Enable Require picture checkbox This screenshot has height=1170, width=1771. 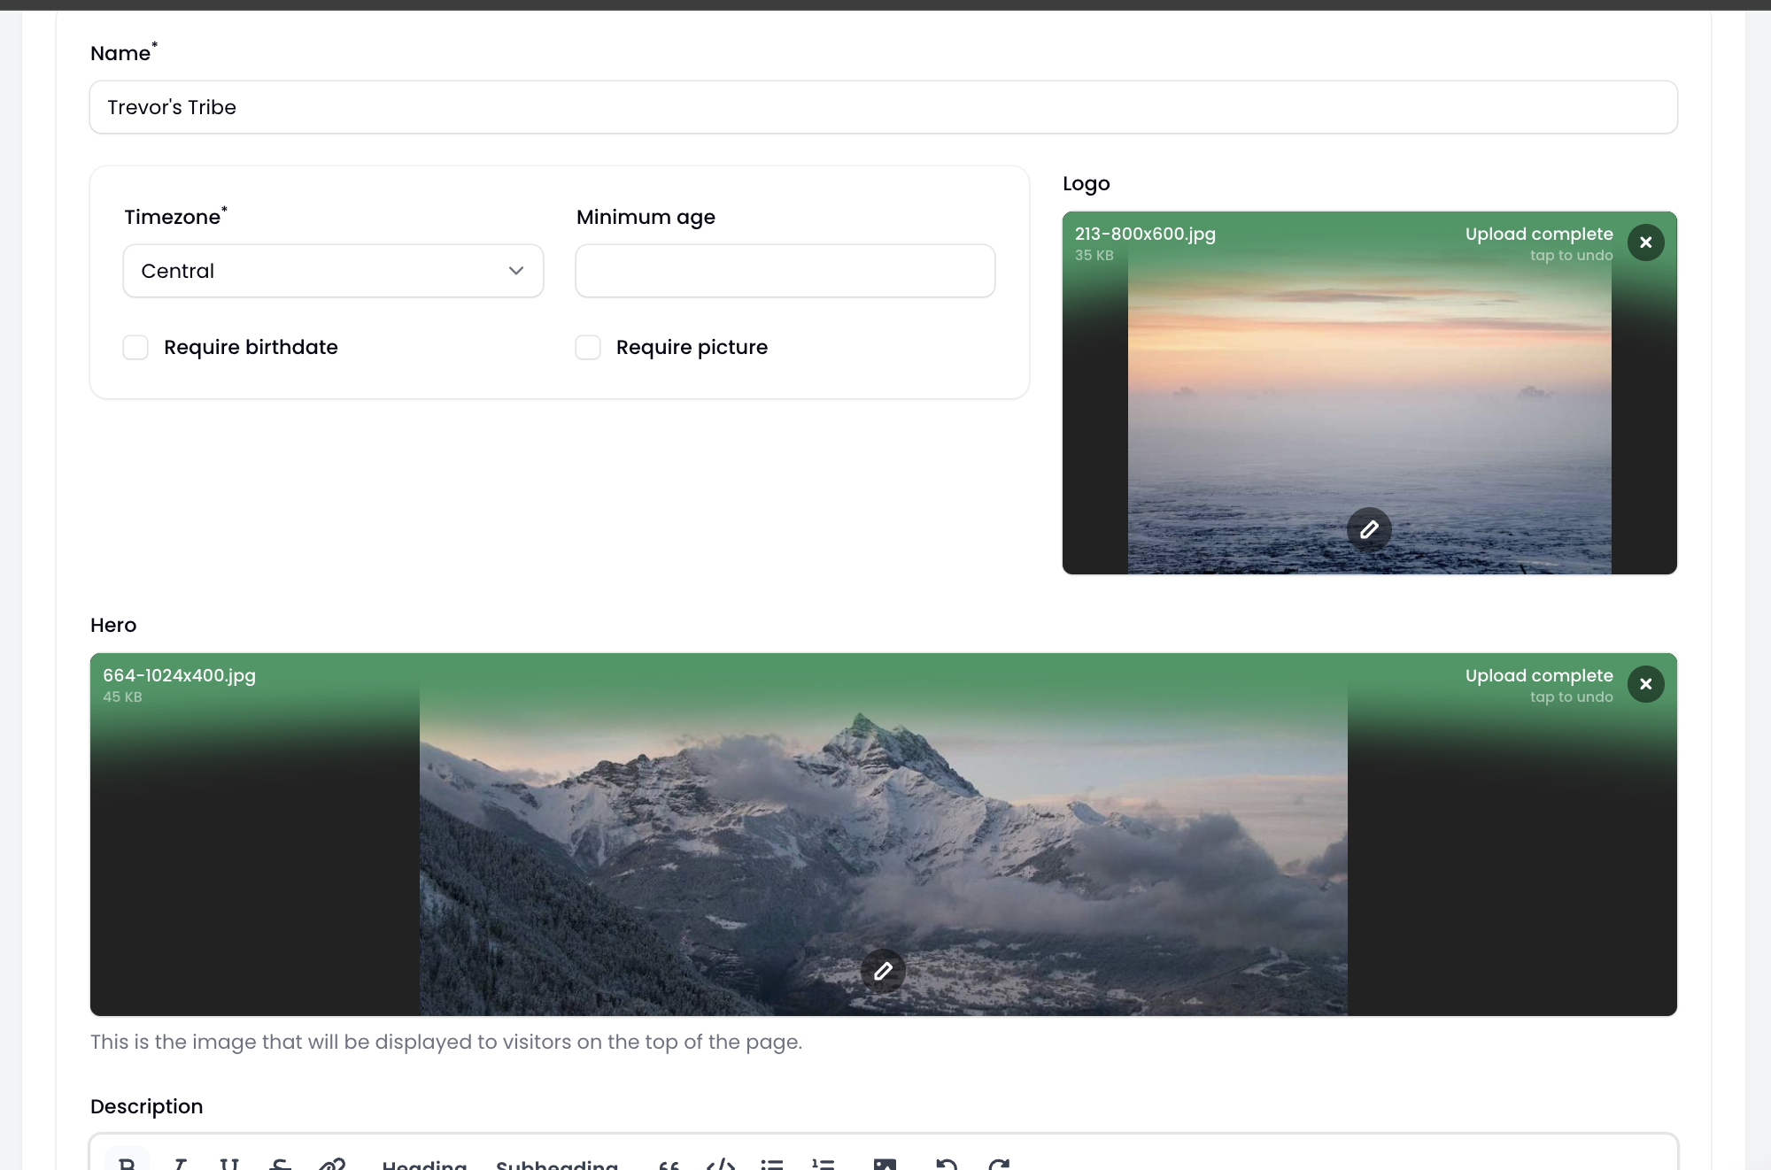[588, 347]
